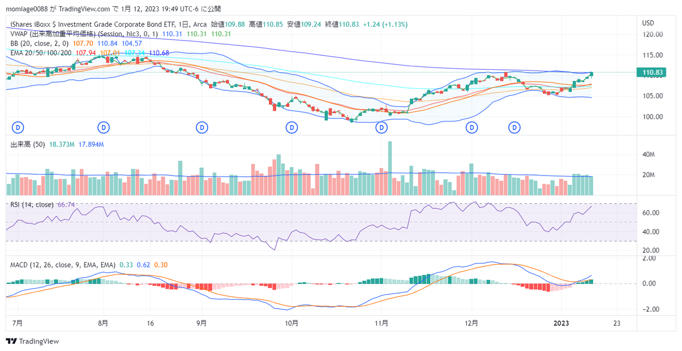Click the 115.00 price axis label
Viewport: 682px width, 351px height.
(x=652, y=55)
